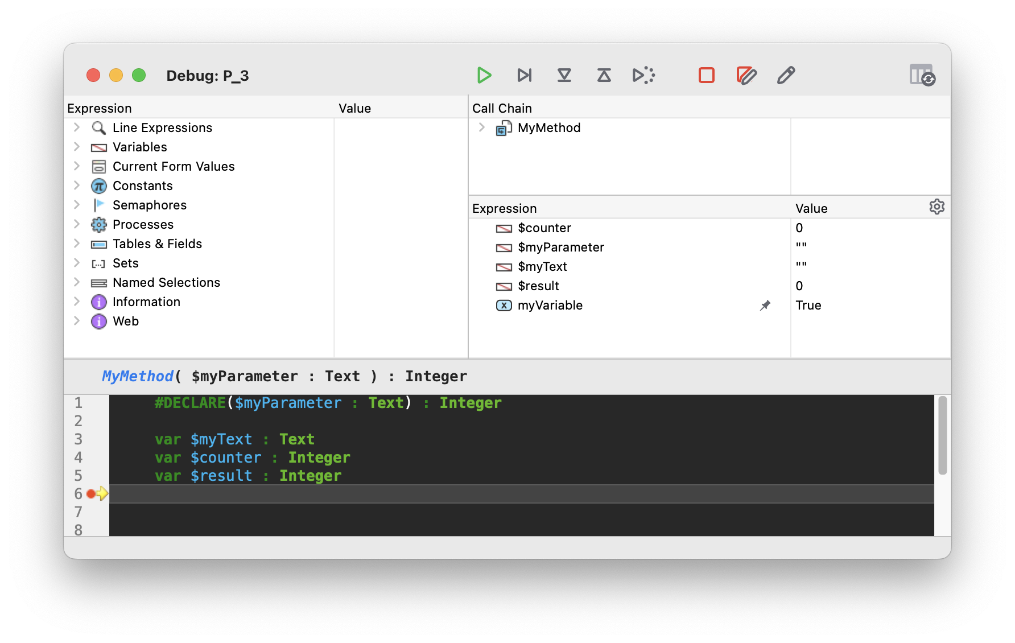
Task: Open the gear settings in expression pane
Action: pyautogui.click(x=936, y=207)
